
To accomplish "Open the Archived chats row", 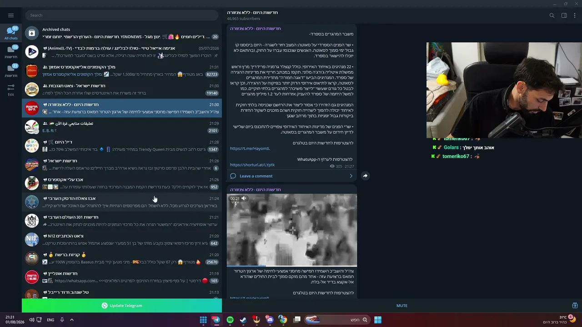I will click(x=122, y=33).
